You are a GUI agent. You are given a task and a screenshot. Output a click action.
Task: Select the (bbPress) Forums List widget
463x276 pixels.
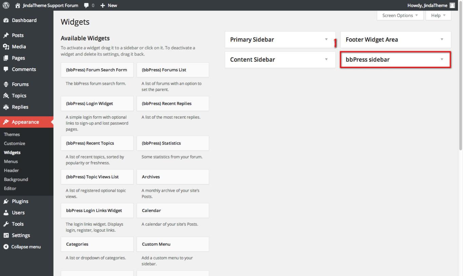[173, 70]
